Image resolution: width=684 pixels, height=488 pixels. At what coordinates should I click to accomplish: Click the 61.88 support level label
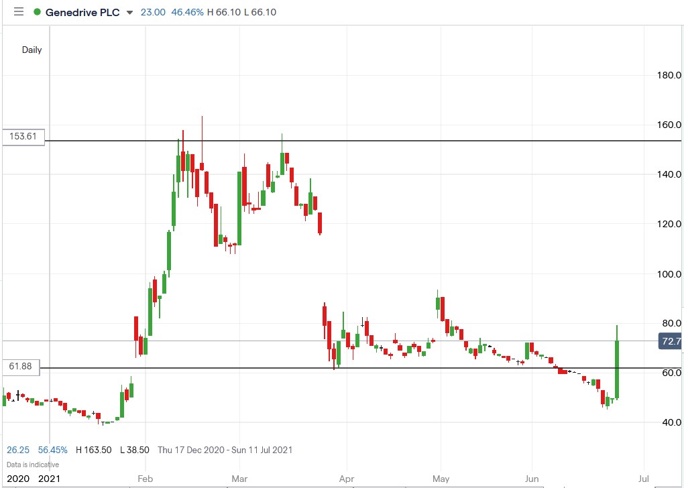(x=20, y=367)
